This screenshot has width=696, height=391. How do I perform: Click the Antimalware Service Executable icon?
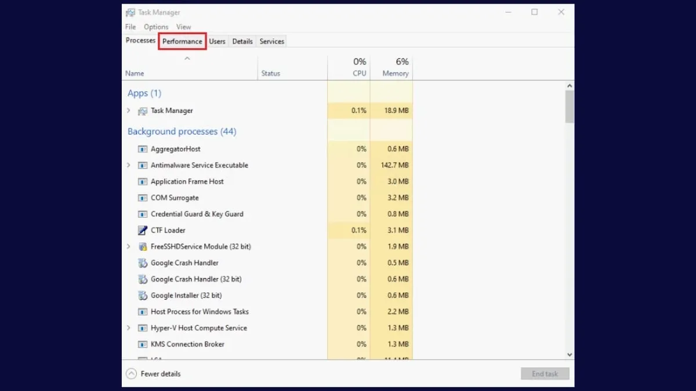143,165
